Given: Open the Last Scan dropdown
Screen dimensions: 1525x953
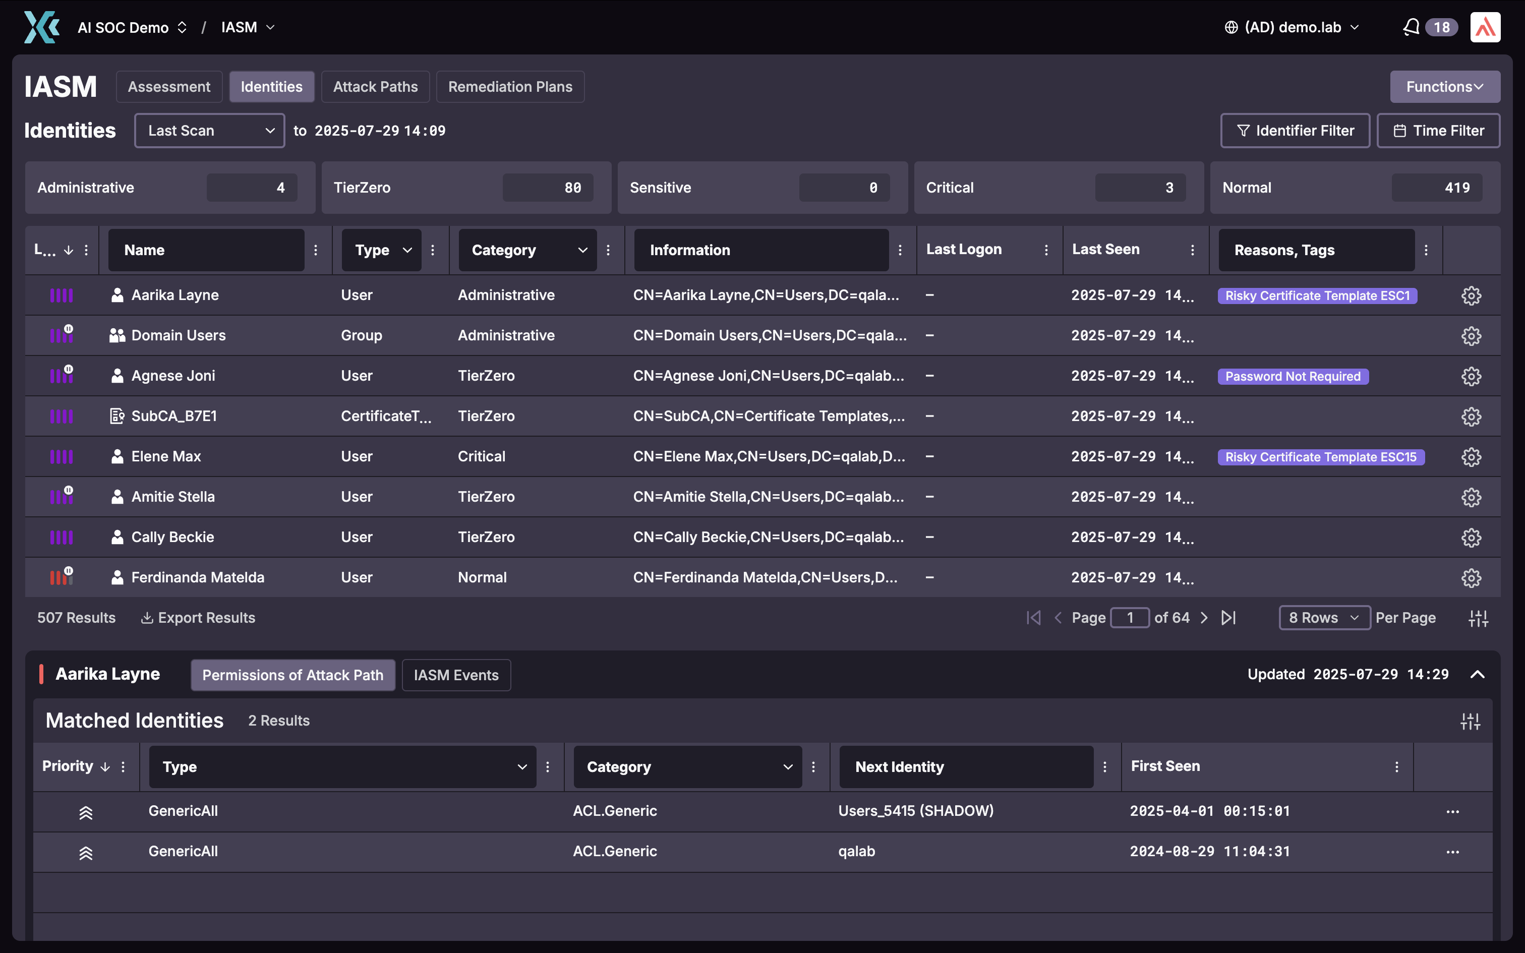Looking at the screenshot, I should [x=209, y=131].
